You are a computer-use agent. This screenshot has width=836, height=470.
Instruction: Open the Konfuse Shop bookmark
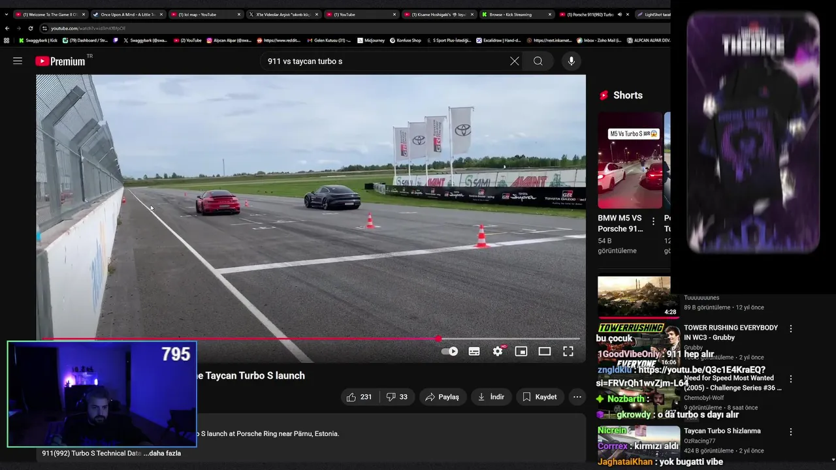(x=406, y=40)
